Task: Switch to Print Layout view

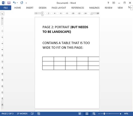Action: click(87, 114)
